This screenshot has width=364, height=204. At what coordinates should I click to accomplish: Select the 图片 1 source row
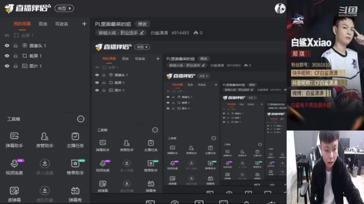point(45,66)
